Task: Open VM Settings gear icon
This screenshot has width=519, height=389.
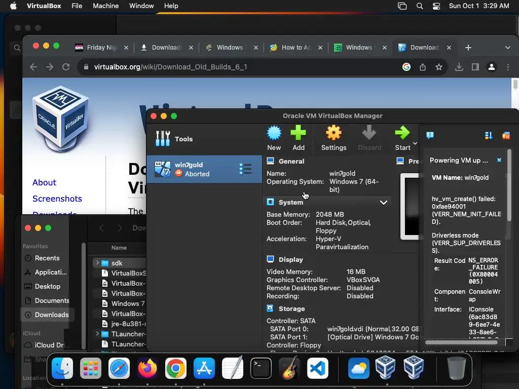Action: (333, 133)
